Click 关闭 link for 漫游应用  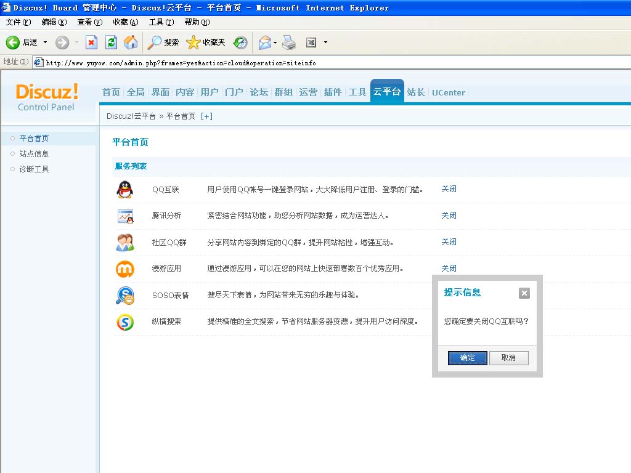449,269
